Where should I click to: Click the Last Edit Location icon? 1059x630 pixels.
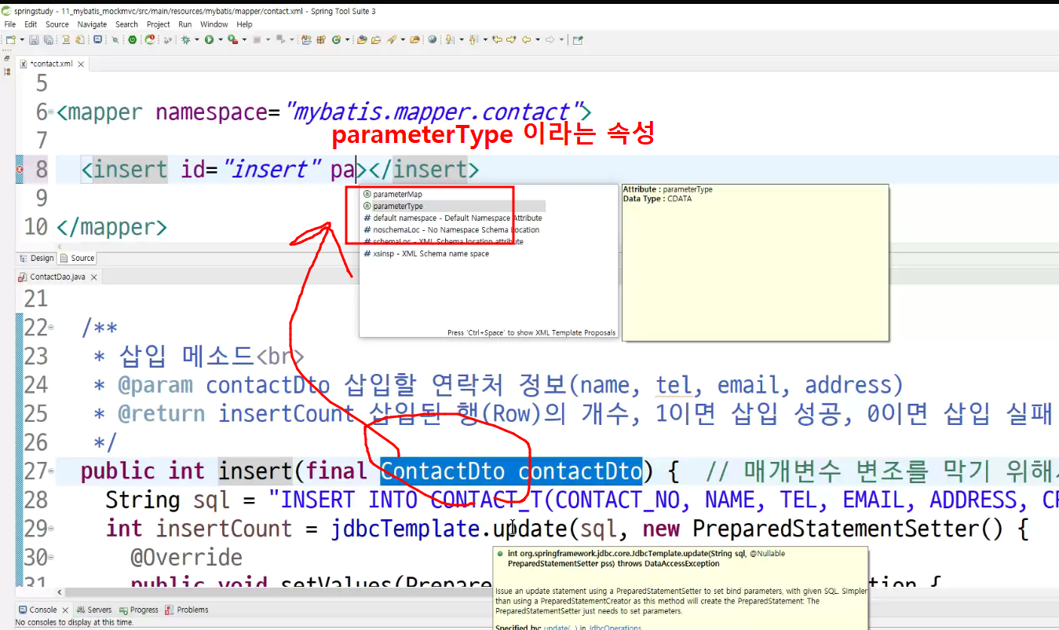click(x=497, y=39)
